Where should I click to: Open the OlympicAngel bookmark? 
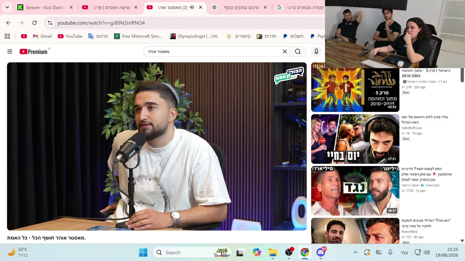pyautogui.click(x=194, y=36)
